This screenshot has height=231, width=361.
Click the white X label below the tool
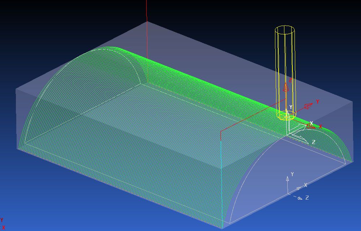311,123
